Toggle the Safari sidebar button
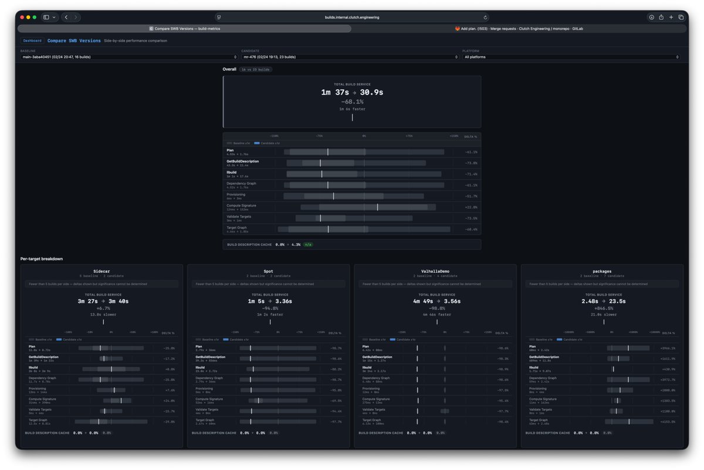 [x=46, y=18]
